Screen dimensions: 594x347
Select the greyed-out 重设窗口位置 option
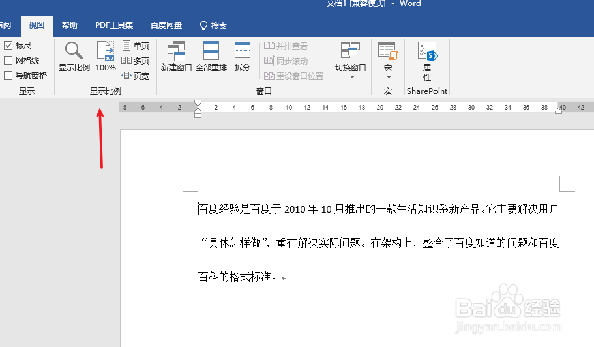click(293, 76)
